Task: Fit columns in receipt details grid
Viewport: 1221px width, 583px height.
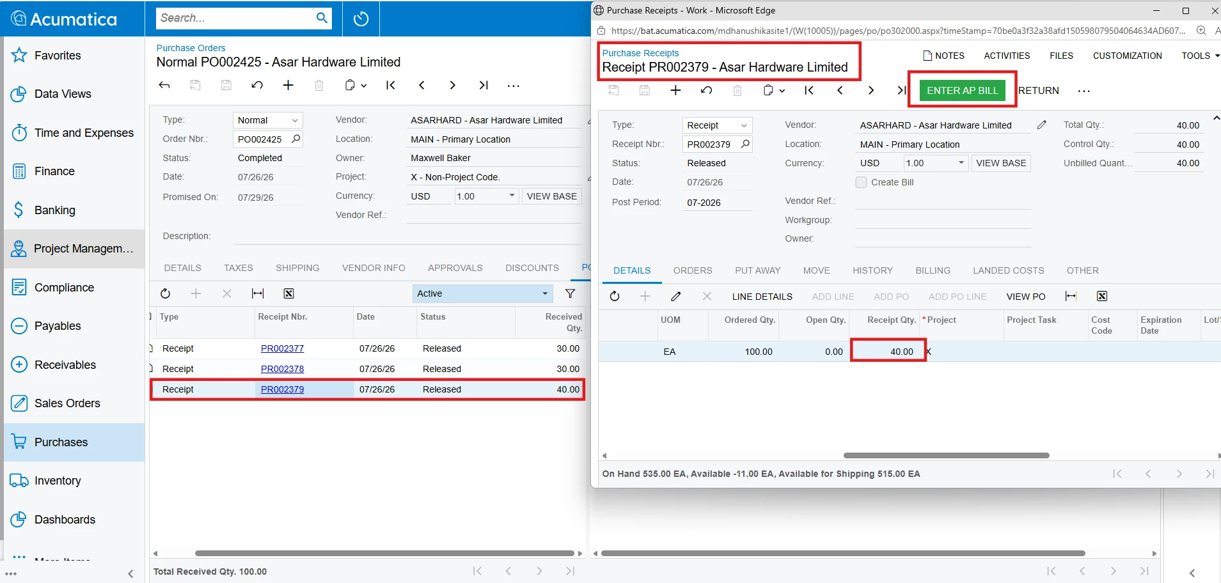Action: 1071,296
